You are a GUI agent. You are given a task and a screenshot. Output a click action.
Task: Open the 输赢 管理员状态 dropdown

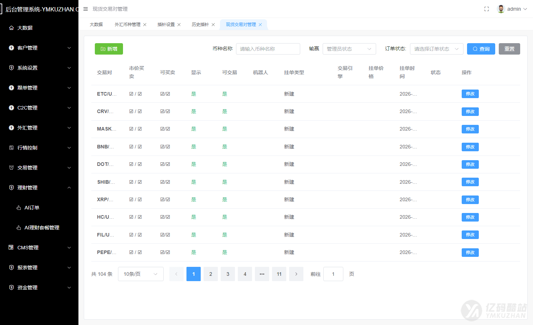point(349,49)
